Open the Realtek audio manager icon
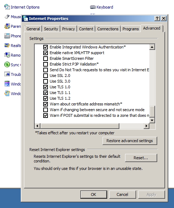Screen dimensions: 174x208 [x=7, y=45]
